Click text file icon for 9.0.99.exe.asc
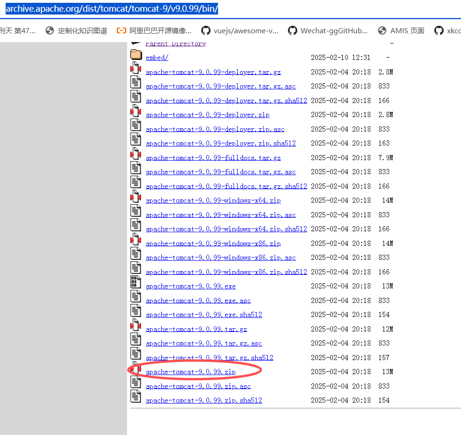The width and height of the screenshot is (461, 435). click(136, 296)
